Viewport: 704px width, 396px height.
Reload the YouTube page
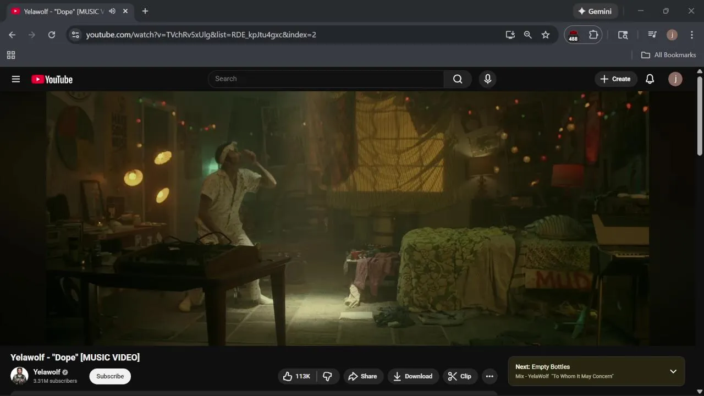[52, 35]
